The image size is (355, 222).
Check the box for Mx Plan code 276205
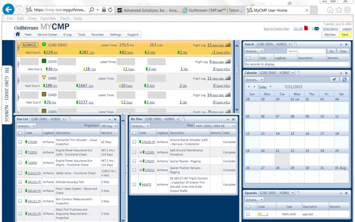coord(134,161)
